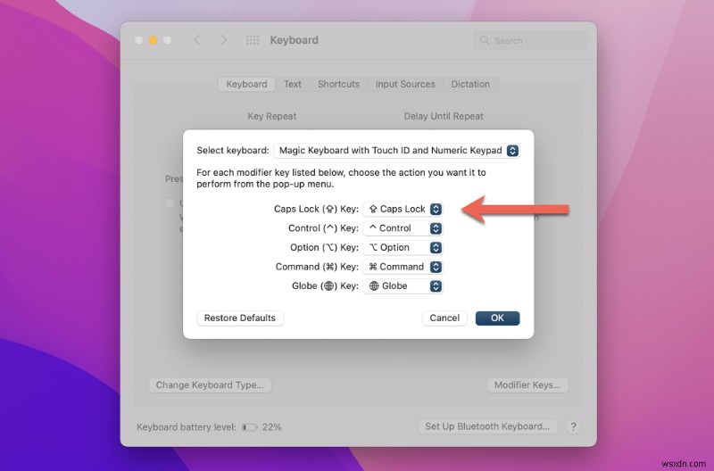
Task: Click Change Keyboard Type button
Action: coord(210,385)
